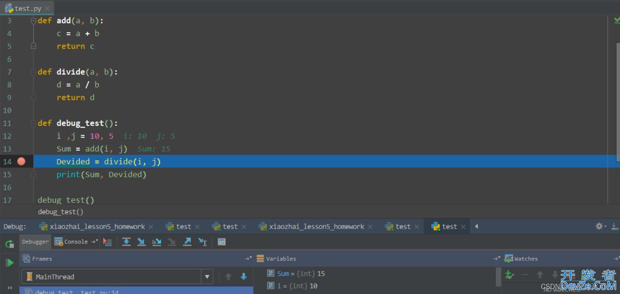The height and width of the screenshot is (294, 620).
Task: Click the Variables panel header icon
Action: (260, 259)
